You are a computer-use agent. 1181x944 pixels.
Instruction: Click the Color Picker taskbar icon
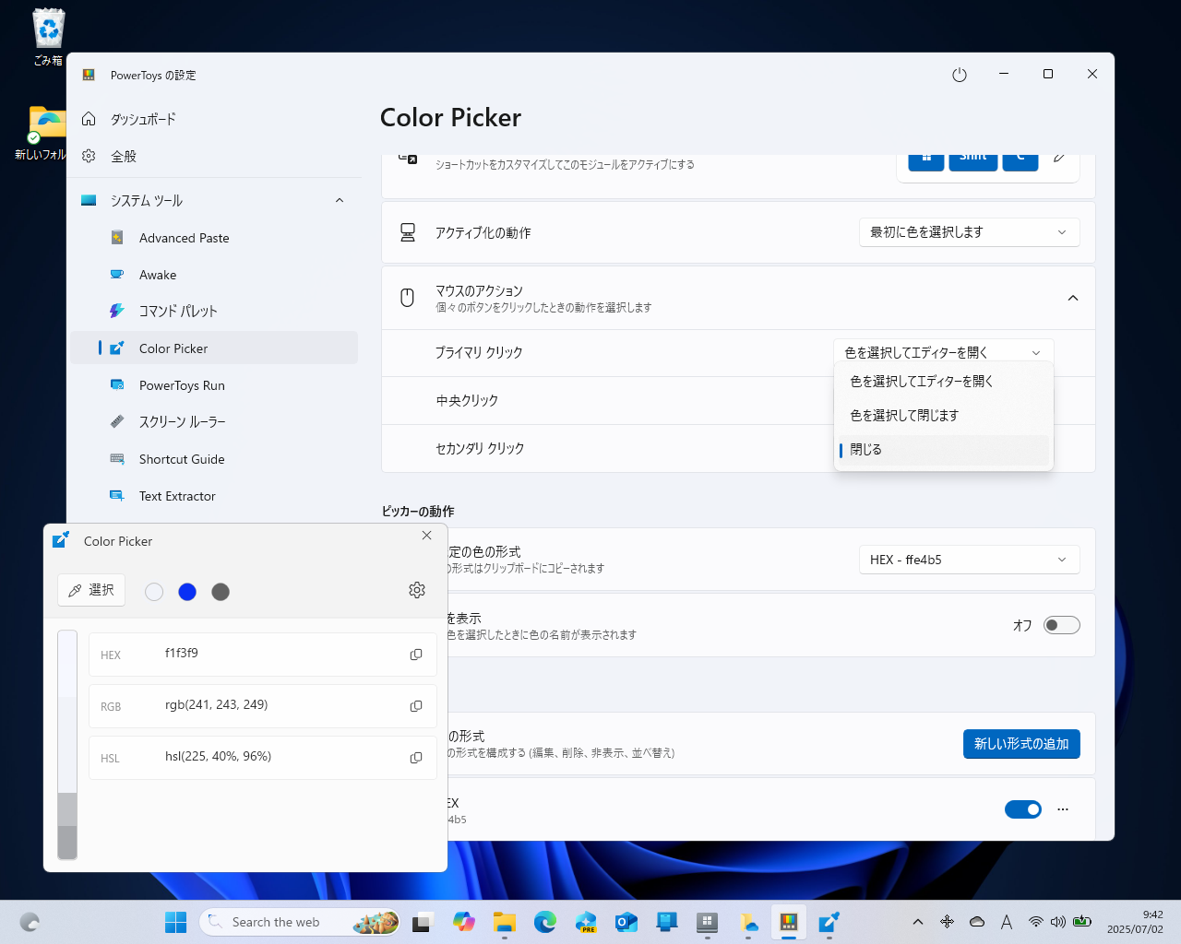829,922
